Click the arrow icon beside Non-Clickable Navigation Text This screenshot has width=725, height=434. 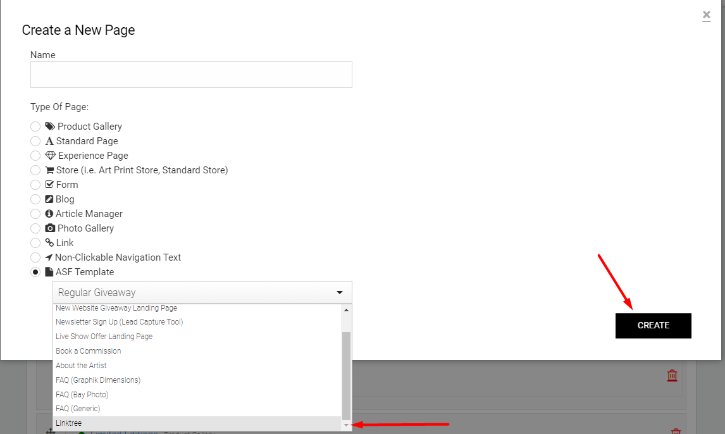49,257
